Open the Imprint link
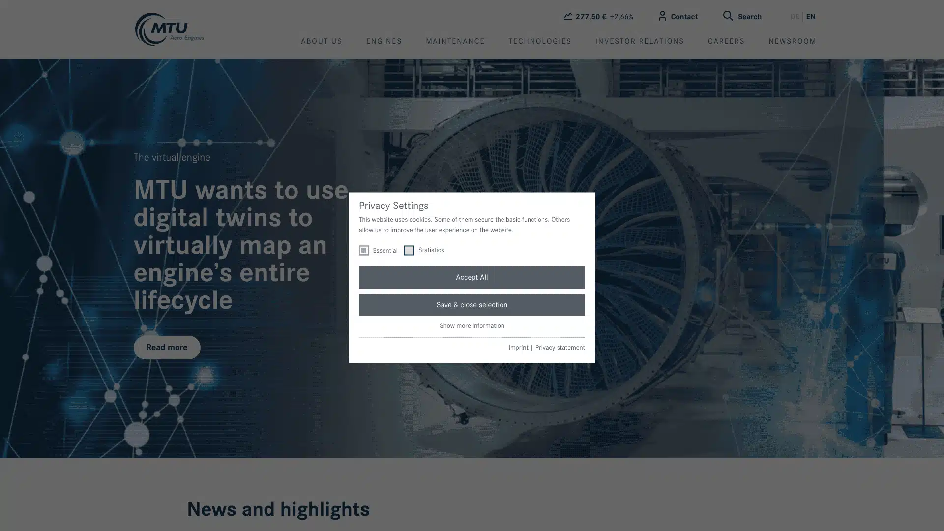Image resolution: width=944 pixels, height=531 pixels. pos(518,348)
